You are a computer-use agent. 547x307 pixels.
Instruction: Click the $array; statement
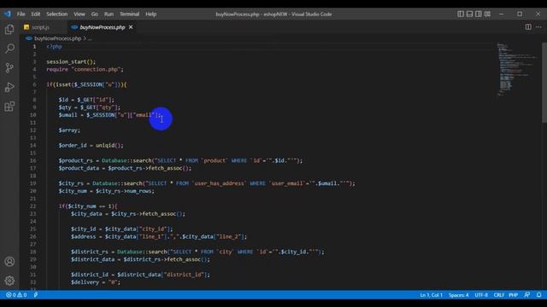pyautogui.click(x=69, y=130)
